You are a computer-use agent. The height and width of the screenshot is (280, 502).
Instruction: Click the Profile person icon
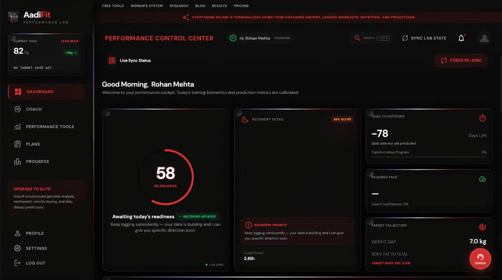(18, 233)
